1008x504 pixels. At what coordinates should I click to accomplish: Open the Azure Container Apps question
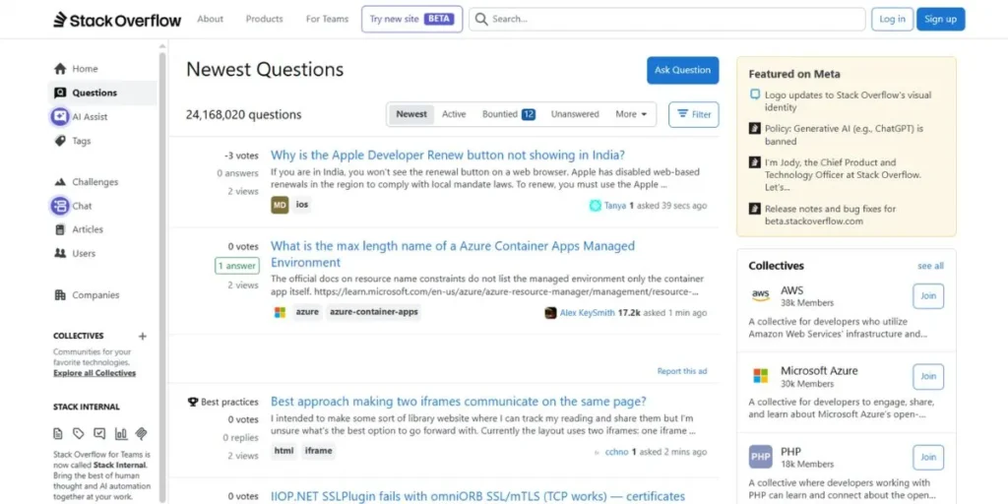(453, 254)
